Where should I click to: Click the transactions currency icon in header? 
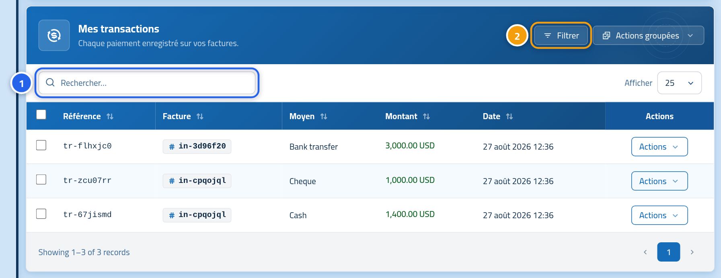tap(54, 35)
